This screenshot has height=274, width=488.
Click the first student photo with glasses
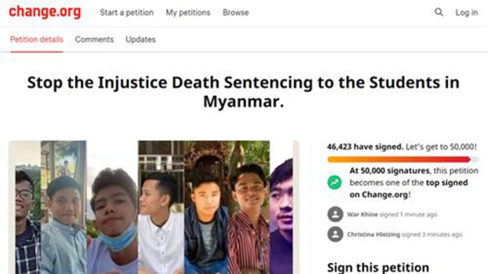[24, 213]
